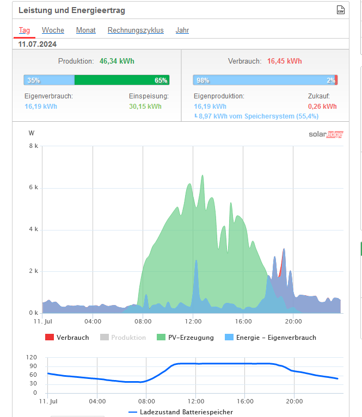Viewport: 362px width, 417px height.
Task: Click the SolarEdge logo in chart
Action: (x=326, y=134)
